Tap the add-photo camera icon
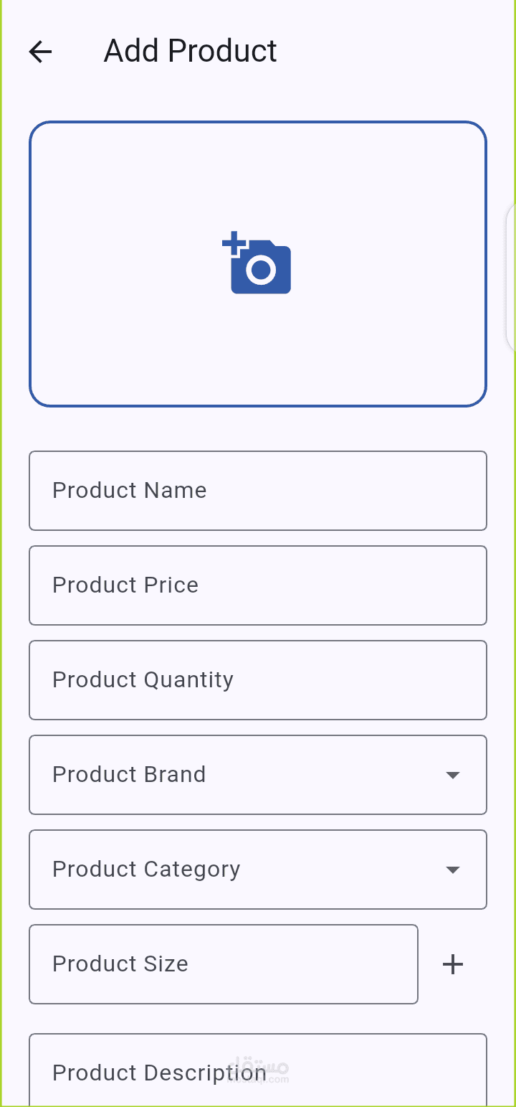The width and height of the screenshot is (516, 1107). click(x=257, y=263)
